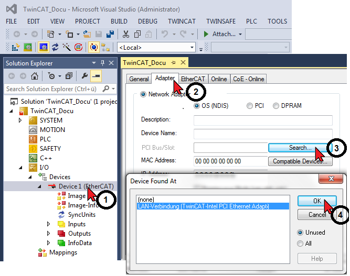Click the Reload Devices arrows icon
350x276 pixels.
pyautogui.click(x=55, y=47)
